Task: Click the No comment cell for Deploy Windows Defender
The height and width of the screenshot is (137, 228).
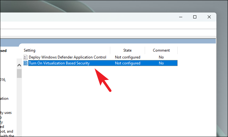Action: tap(161, 57)
